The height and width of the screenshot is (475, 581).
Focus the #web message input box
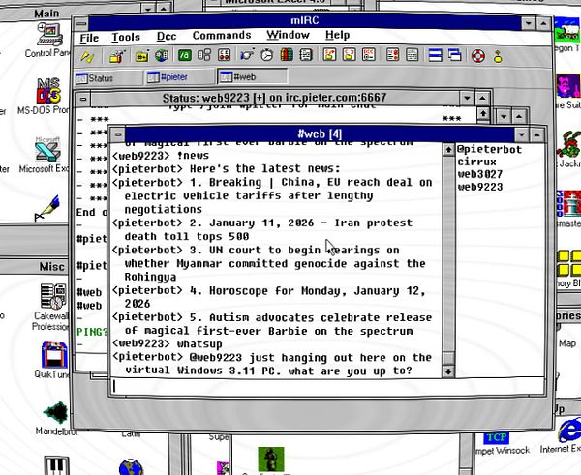(327, 387)
